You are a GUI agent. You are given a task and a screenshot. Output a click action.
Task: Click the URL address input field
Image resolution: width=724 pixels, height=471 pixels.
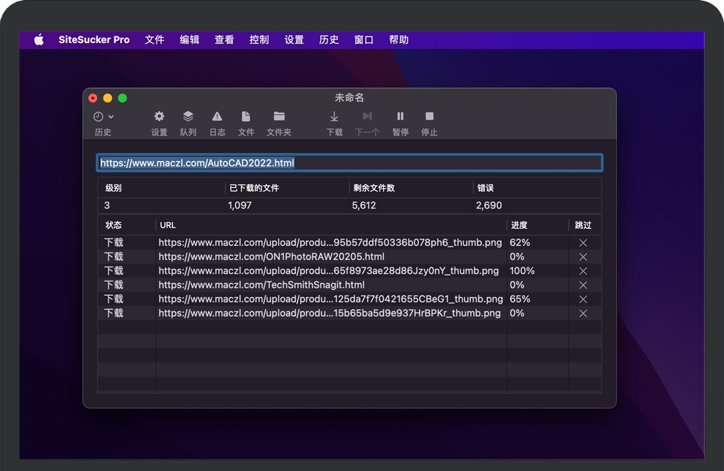[349, 163]
